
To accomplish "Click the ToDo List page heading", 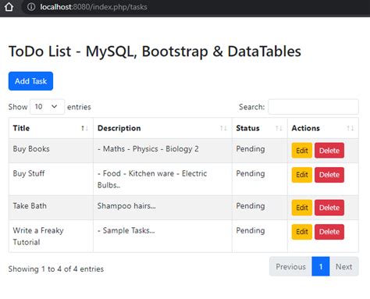I will point(155,52).
